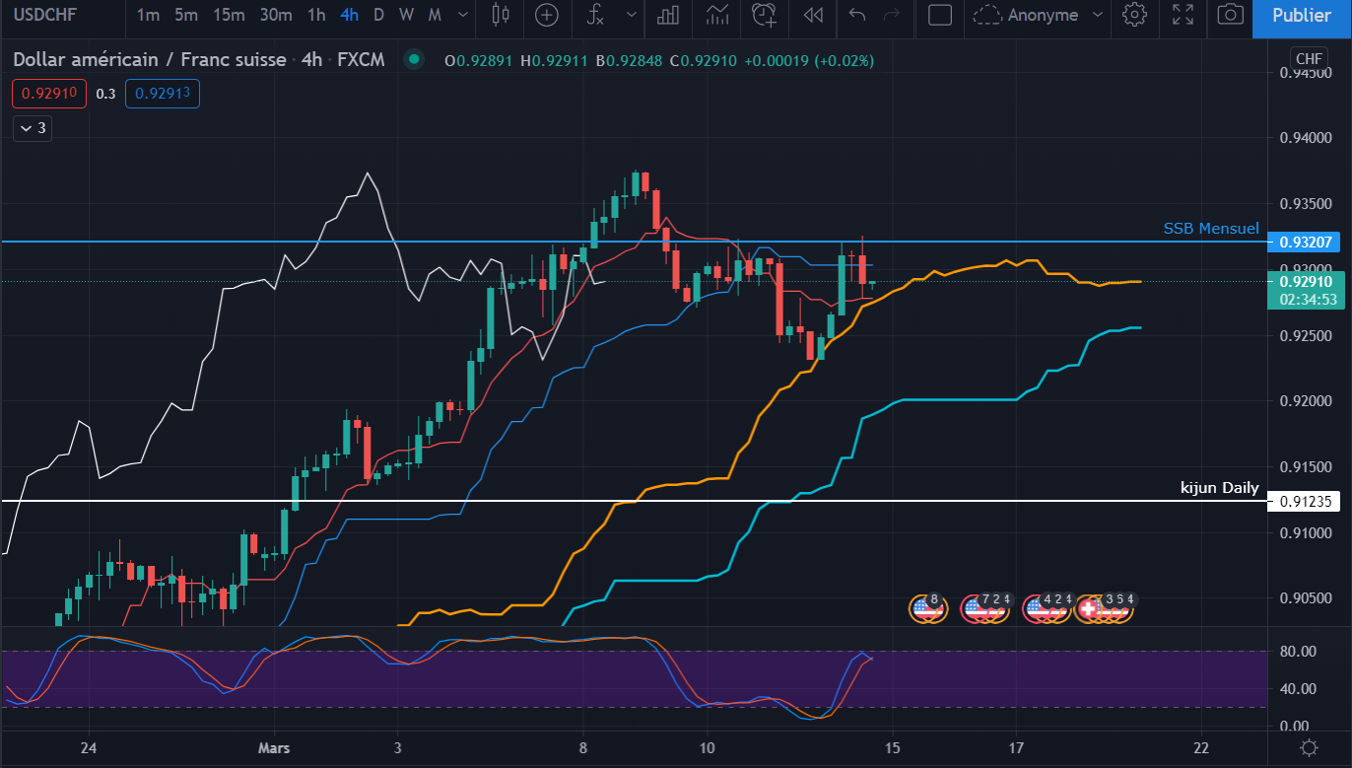Open the CHF currency selector on price axis
Viewport: 1352px width, 768px height.
pyautogui.click(x=1310, y=59)
